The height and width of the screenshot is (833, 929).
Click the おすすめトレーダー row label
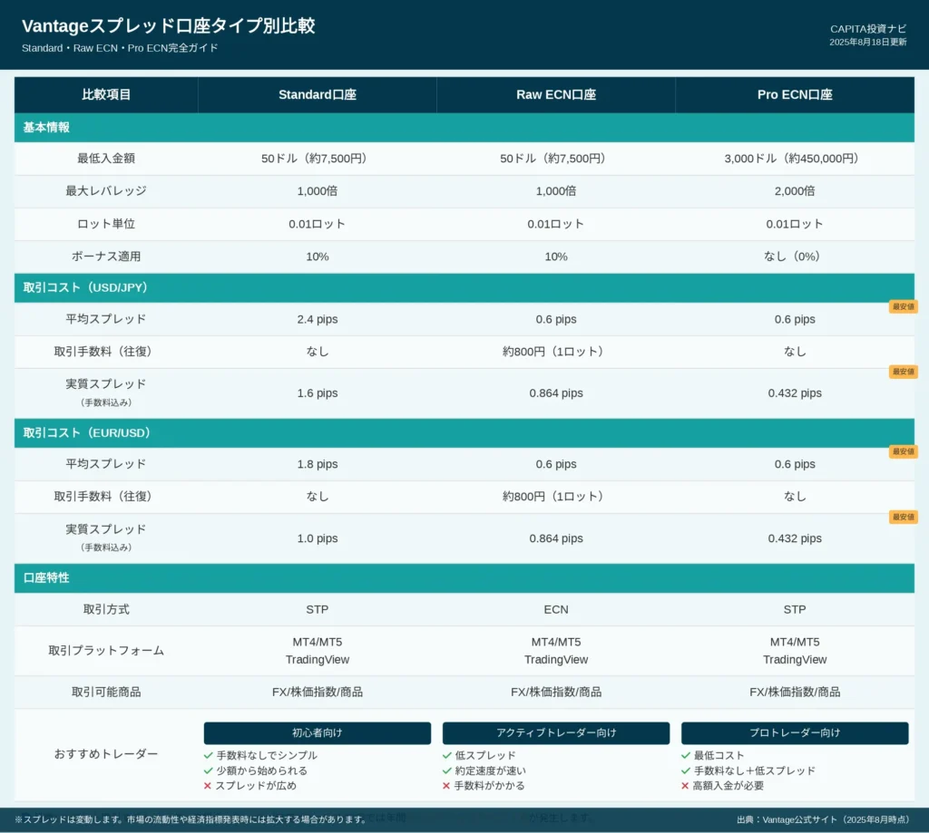coord(106,753)
